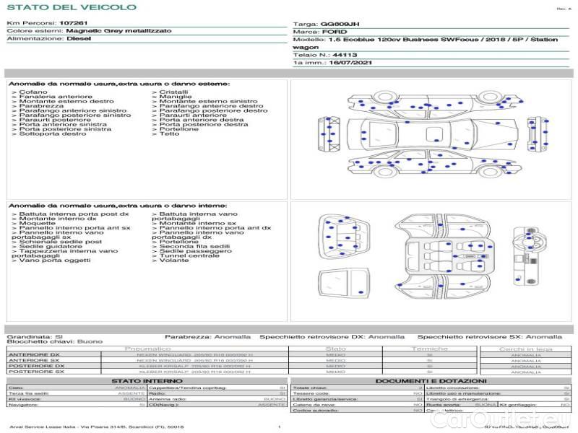Click the Pneumatico column header
The height and width of the screenshot is (433, 578).
147,349
